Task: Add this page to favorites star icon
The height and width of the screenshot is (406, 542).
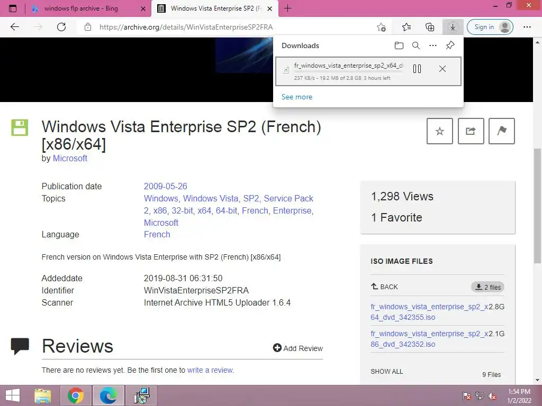Action: point(381,27)
